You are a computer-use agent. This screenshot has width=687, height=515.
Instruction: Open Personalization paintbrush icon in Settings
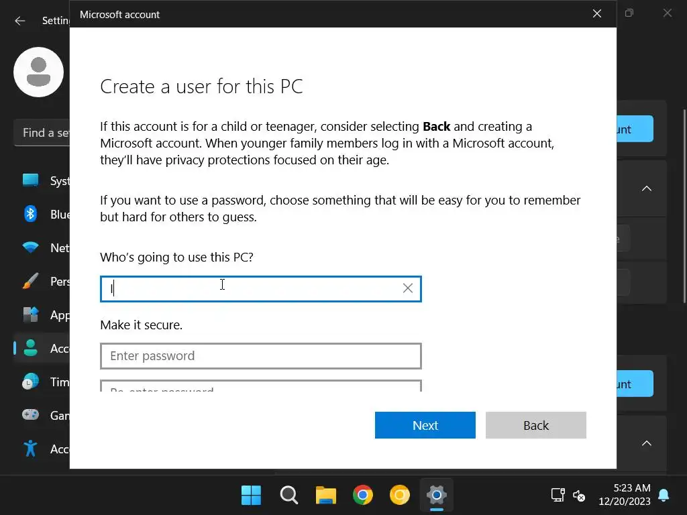[30, 281]
